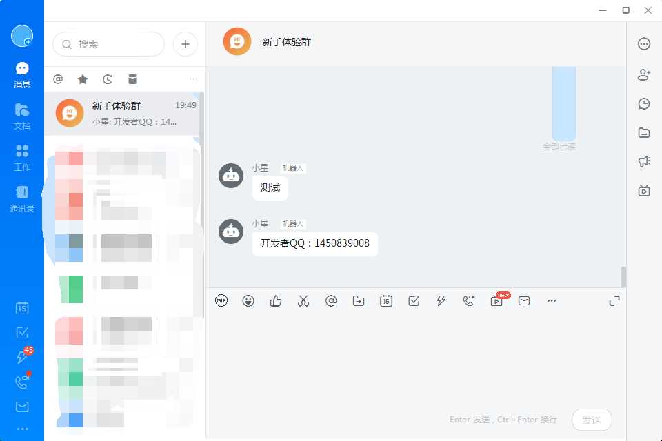Mention someone using the @ toolbar icon

point(331,300)
